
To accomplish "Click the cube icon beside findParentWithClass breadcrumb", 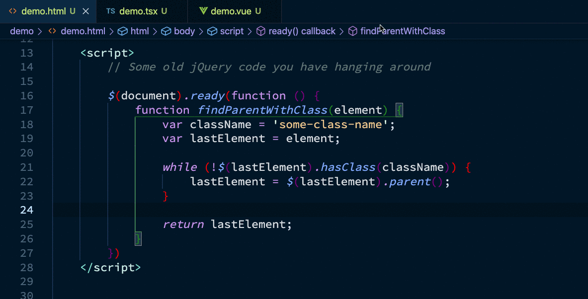I will (x=352, y=31).
